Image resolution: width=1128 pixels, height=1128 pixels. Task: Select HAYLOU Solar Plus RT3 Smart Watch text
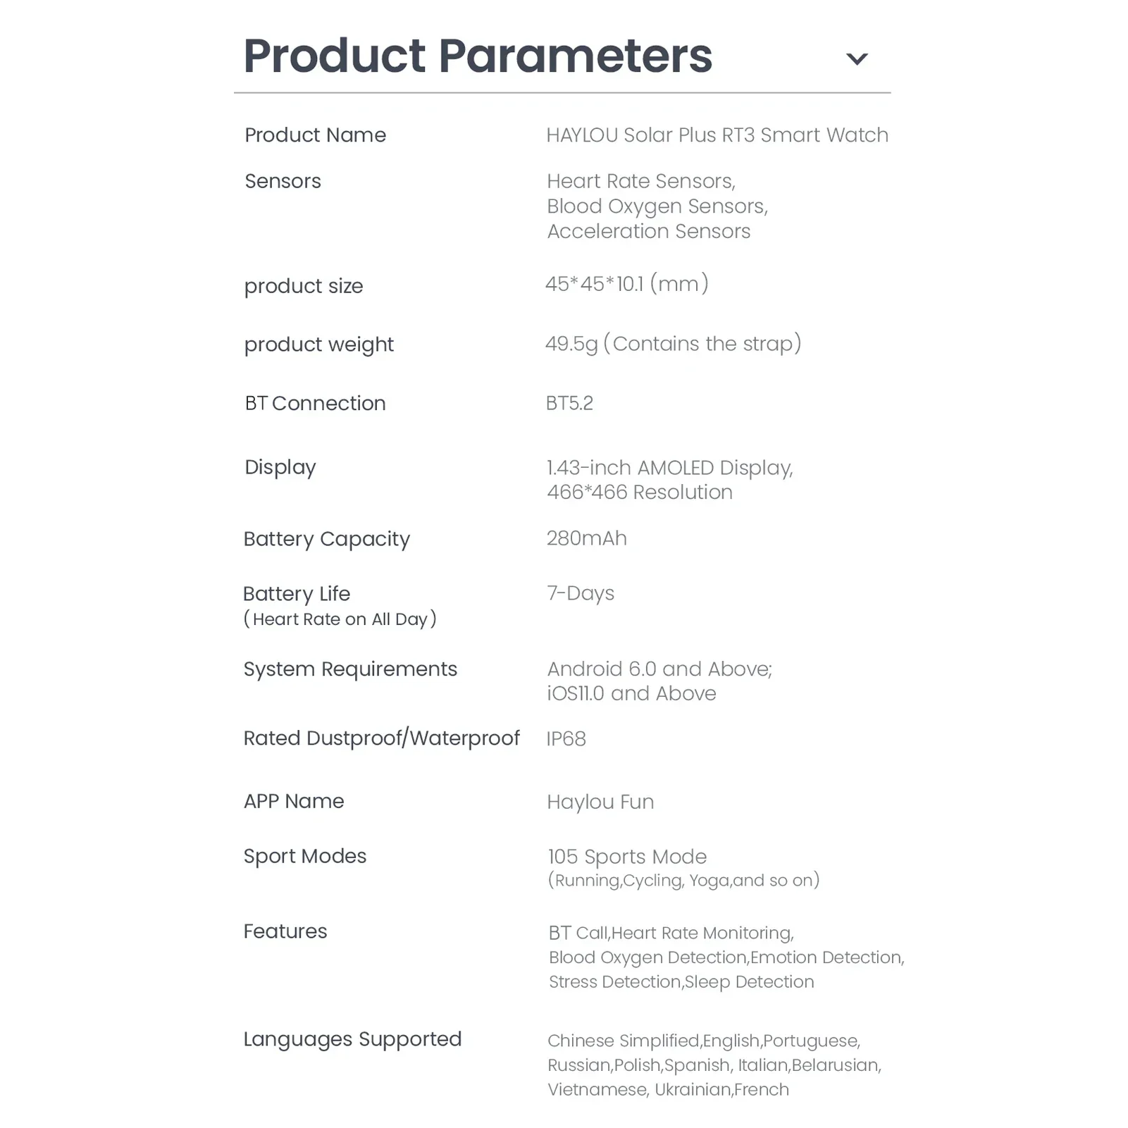click(x=717, y=135)
